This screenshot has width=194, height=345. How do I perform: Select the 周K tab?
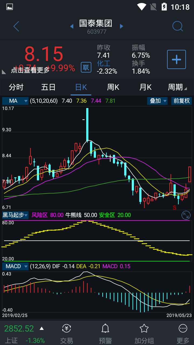tap(113, 87)
